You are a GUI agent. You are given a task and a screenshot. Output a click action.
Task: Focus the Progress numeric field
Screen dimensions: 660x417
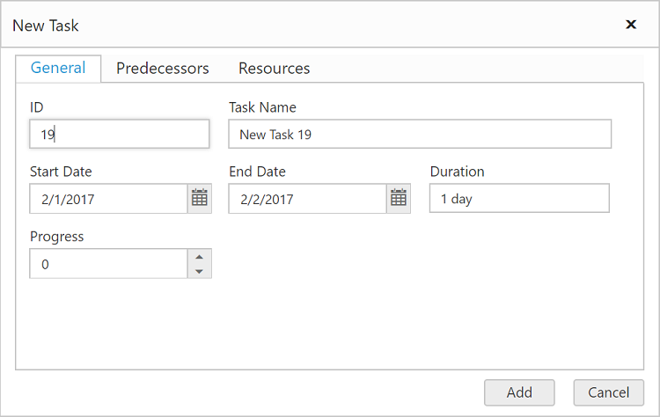click(108, 264)
